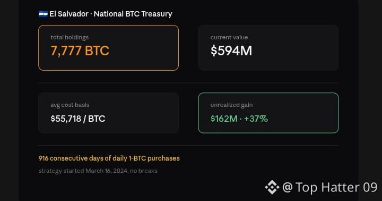Viewport: 382px width, 201px height.
Task: Click the total holdings label
Action: [x=70, y=37]
